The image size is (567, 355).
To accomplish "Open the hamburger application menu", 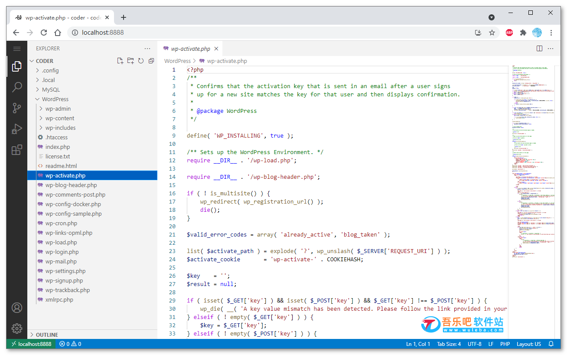I will pyautogui.click(x=17, y=49).
